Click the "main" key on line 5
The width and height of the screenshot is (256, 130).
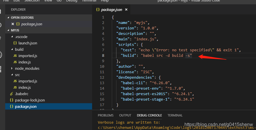pyautogui.click(x=123, y=39)
